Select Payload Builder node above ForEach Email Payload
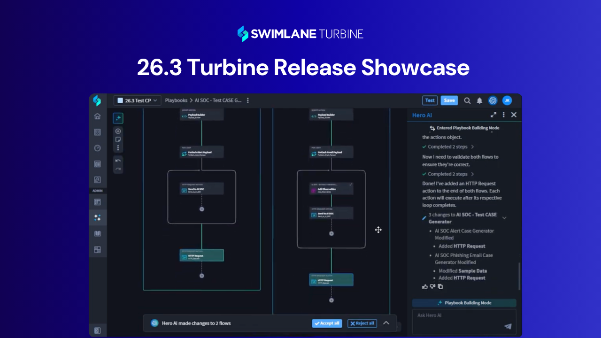The width and height of the screenshot is (601, 338). (331, 115)
